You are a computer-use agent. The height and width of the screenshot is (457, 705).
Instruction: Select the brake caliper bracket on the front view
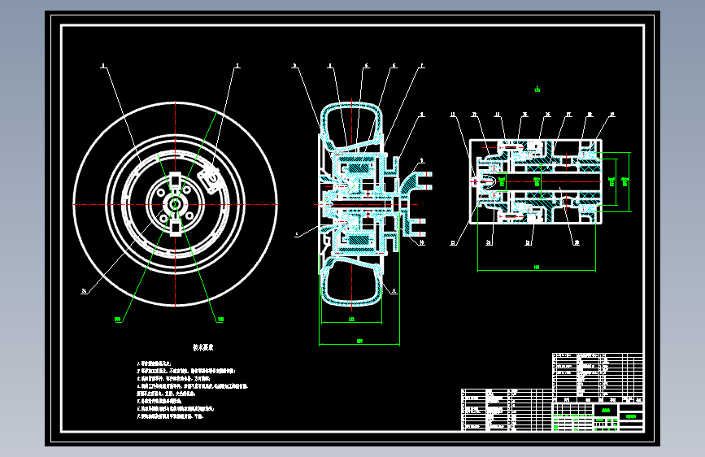(x=211, y=179)
